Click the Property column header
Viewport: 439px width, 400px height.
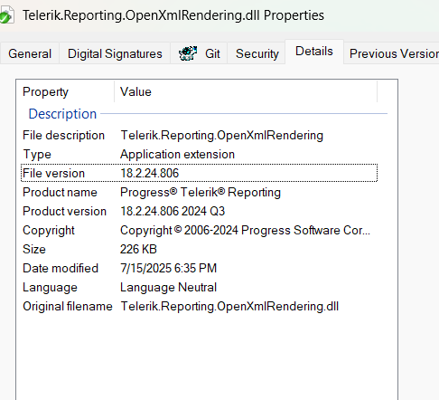click(65, 91)
